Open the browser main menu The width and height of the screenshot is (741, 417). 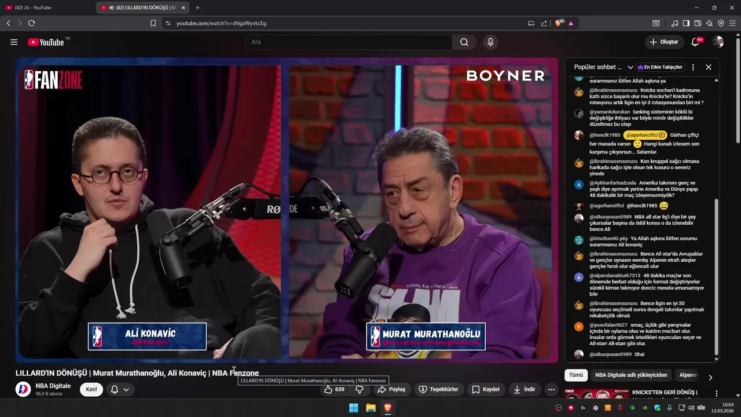(x=732, y=23)
